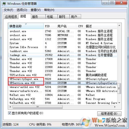Select the vmware-authd.exe *32 process
The image size is (129, 129).
[x=63, y=87]
